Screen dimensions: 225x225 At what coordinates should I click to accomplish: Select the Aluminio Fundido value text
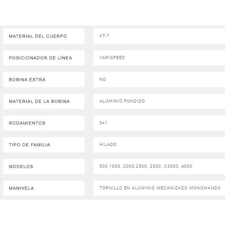(x=122, y=101)
